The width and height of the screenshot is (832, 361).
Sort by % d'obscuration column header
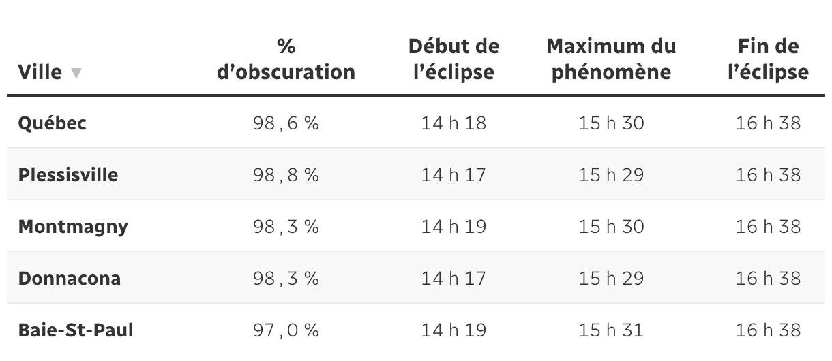[x=286, y=59]
